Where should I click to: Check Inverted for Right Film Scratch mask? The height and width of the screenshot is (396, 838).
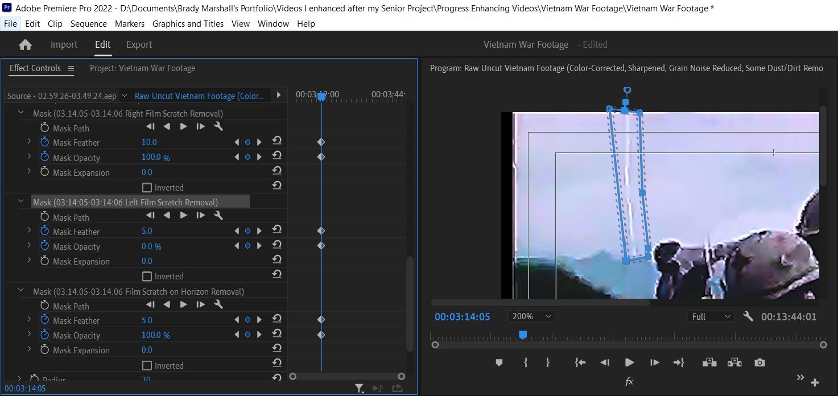click(147, 188)
